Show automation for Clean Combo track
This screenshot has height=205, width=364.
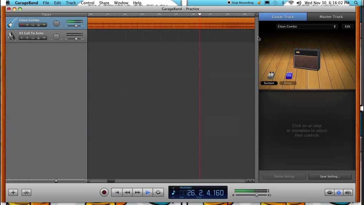(x=44, y=25)
